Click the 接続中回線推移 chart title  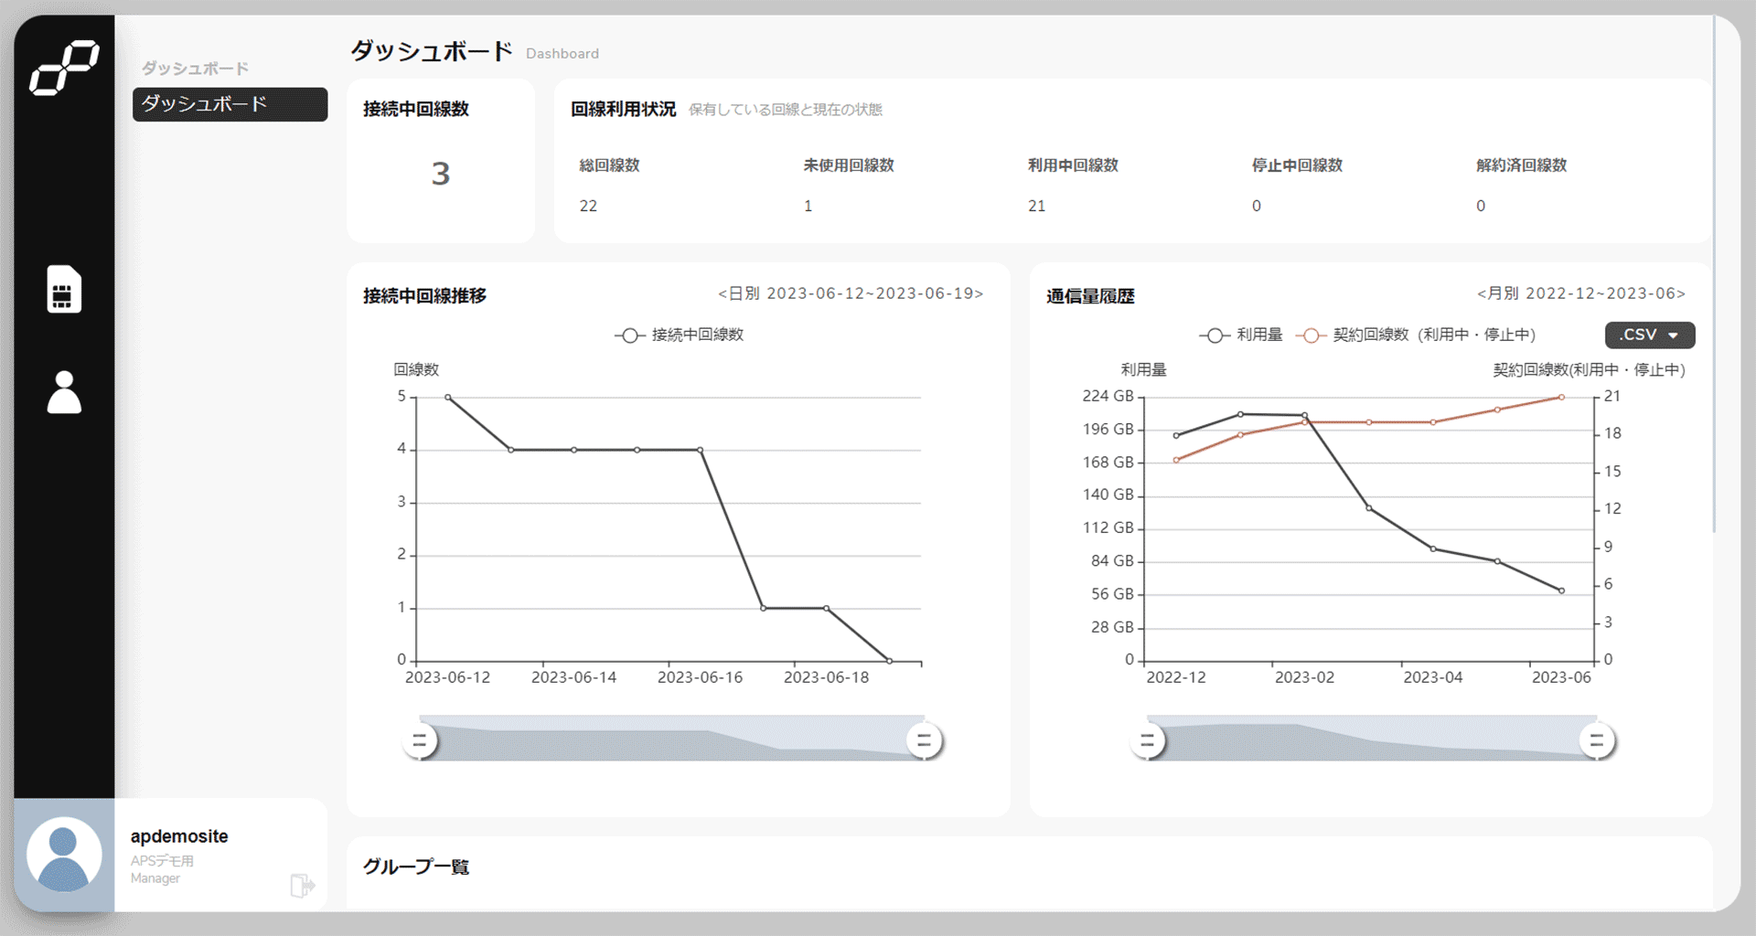pos(424,296)
